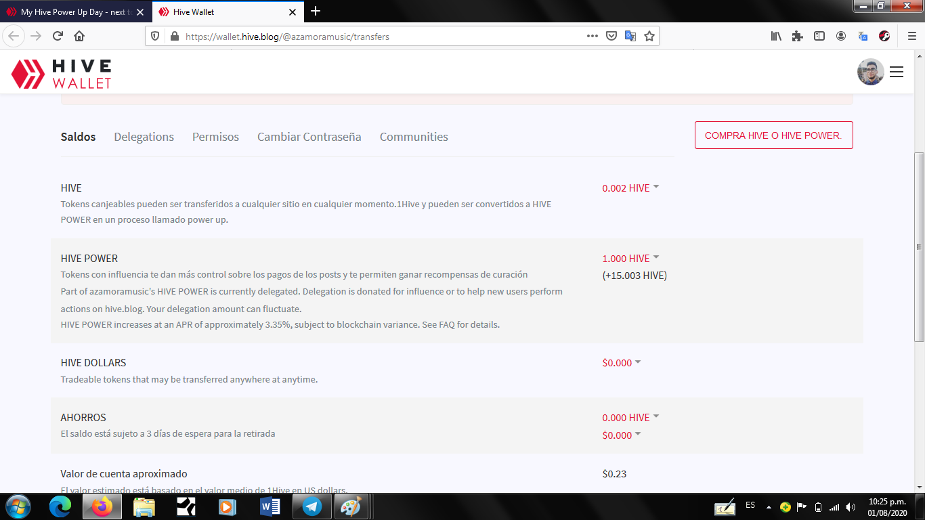
Task: Translate page with Google Translate address bar icon
Action: pyautogui.click(x=630, y=37)
